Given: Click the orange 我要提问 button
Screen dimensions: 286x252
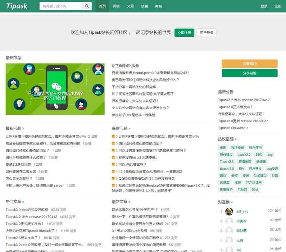Looking at the screenshot, I should pyautogui.click(x=250, y=64).
